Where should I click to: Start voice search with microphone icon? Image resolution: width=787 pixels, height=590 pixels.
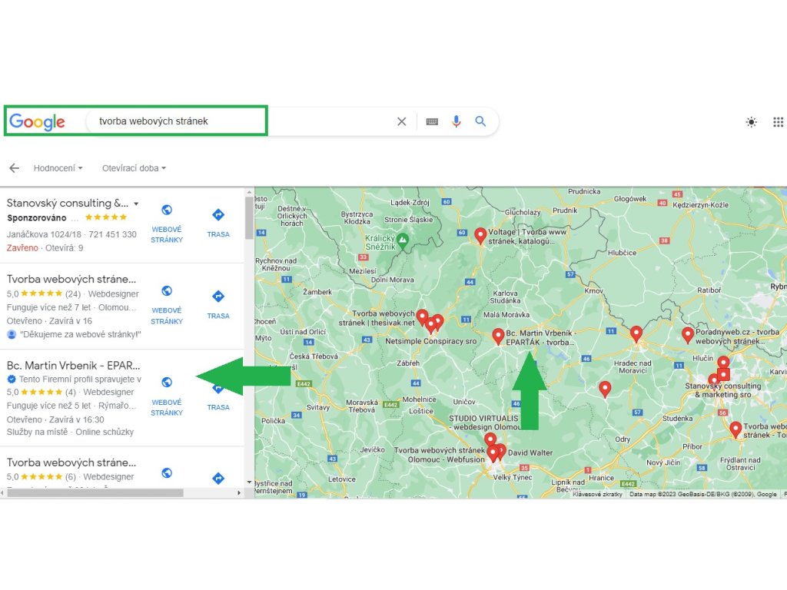[457, 121]
